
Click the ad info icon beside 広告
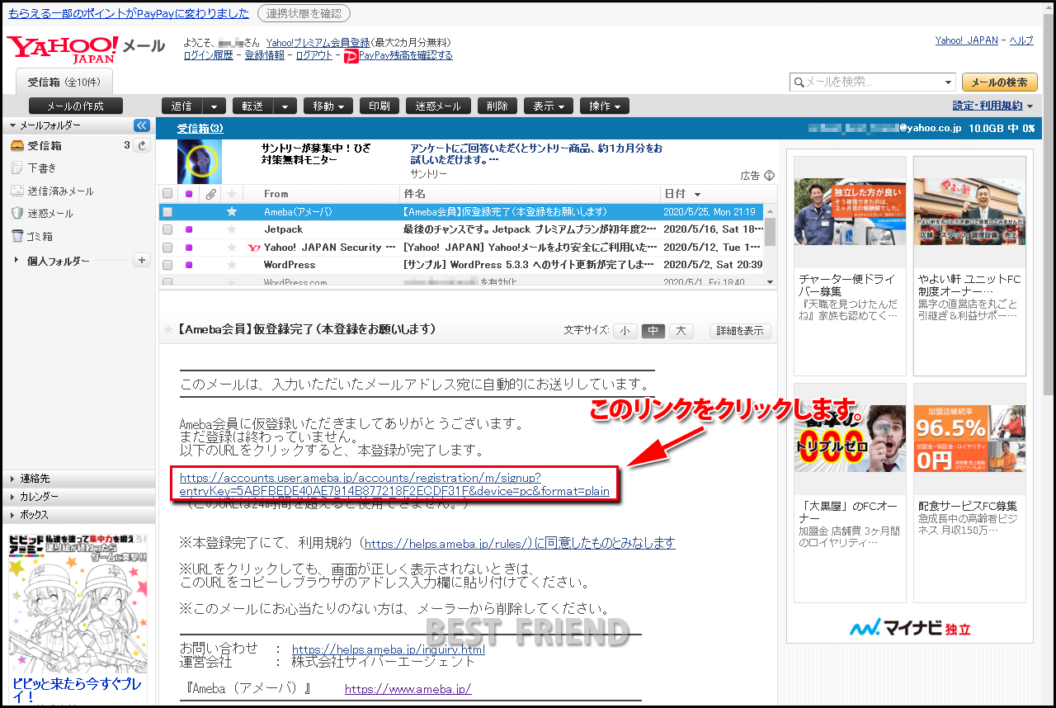click(769, 175)
